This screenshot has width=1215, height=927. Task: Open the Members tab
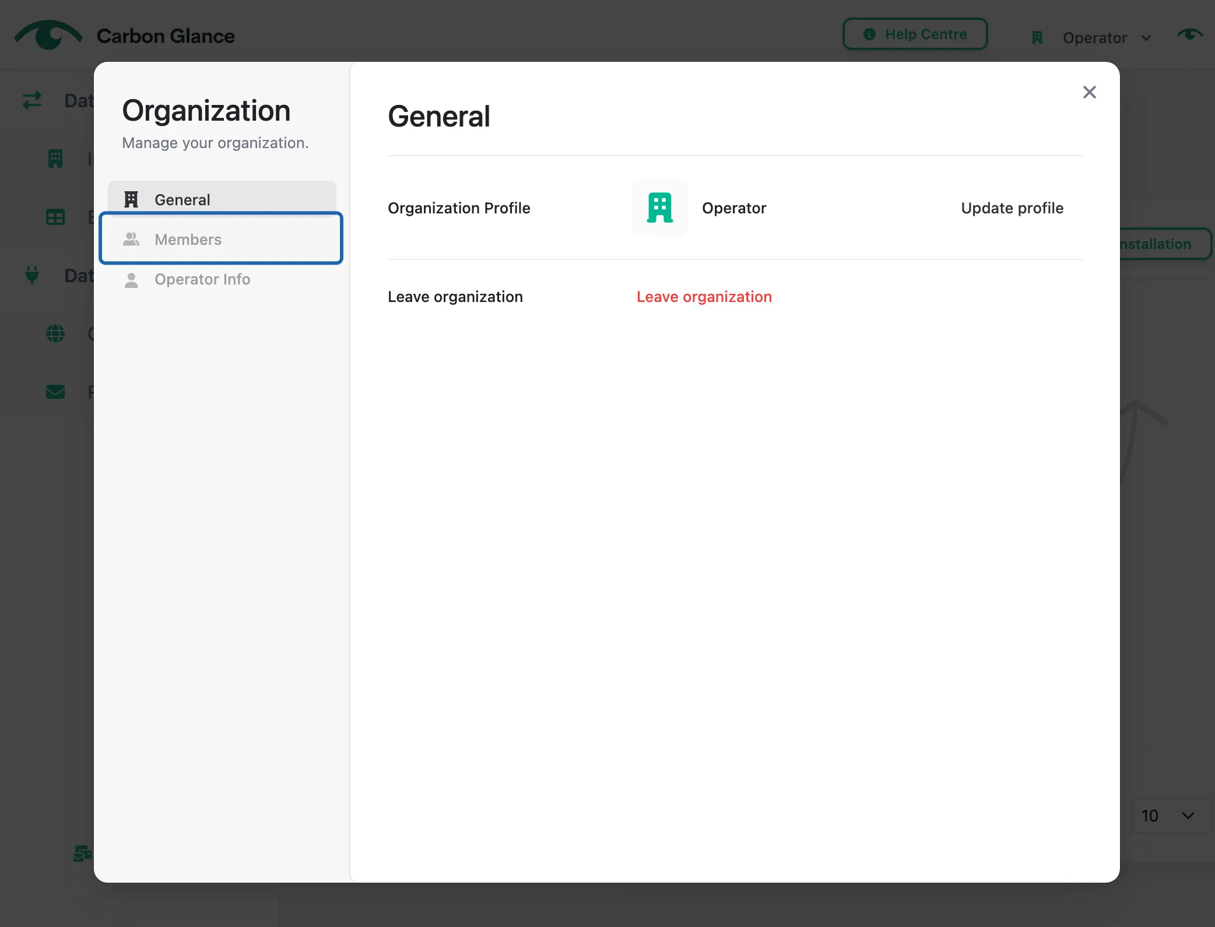click(x=222, y=239)
